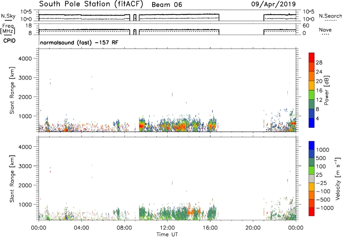Click time axis tick '20:00'
The image size is (342, 237).
coord(253,228)
